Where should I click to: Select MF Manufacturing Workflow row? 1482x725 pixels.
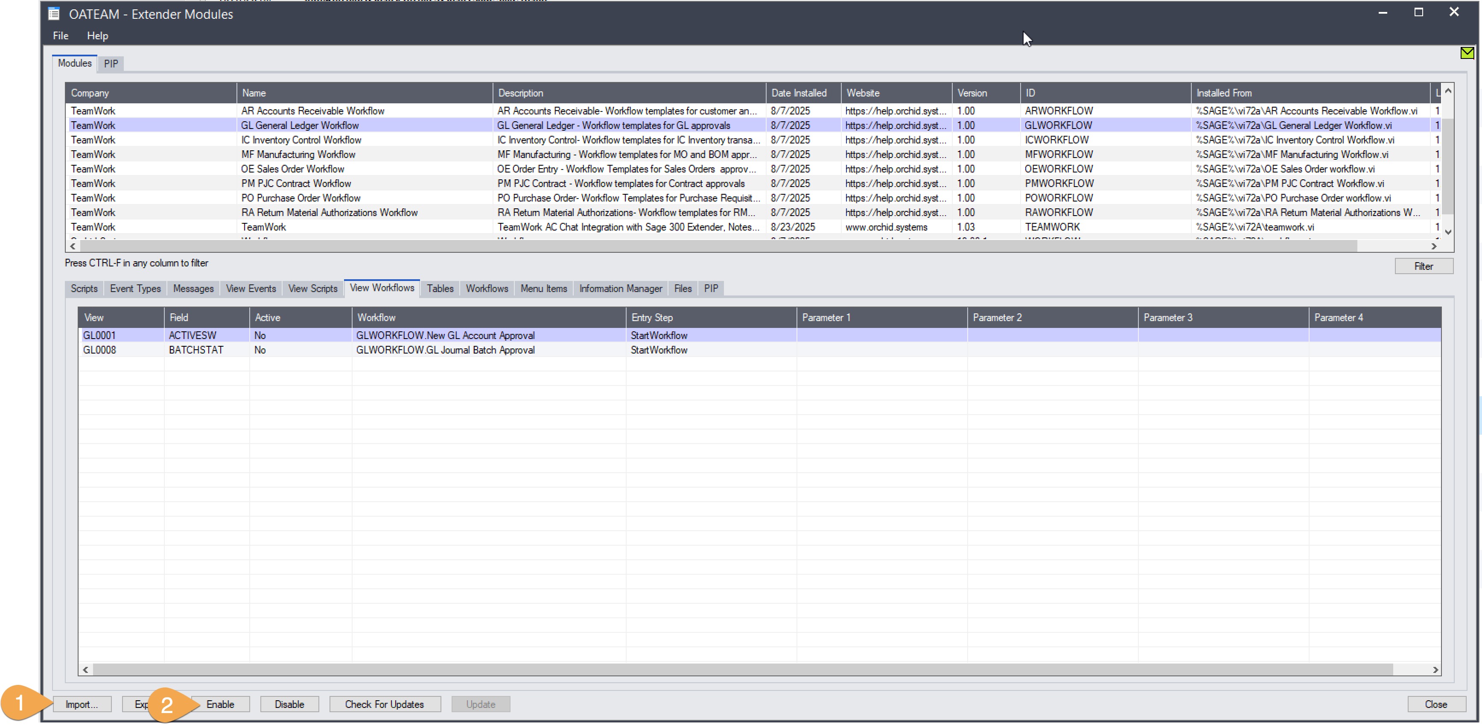click(x=754, y=154)
